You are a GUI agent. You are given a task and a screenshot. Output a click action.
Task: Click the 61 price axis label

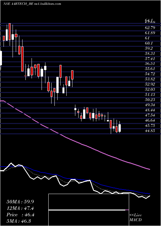pyautogui.click(x=147, y=38)
